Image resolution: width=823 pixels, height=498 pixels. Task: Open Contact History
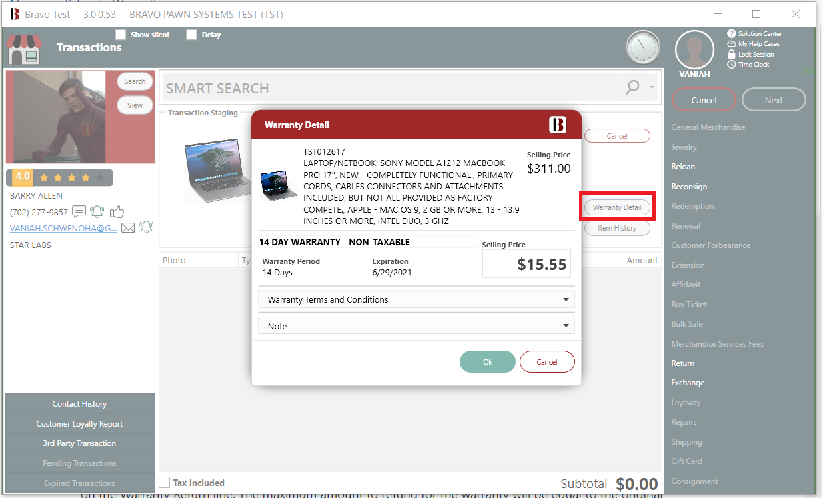coord(80,404)
